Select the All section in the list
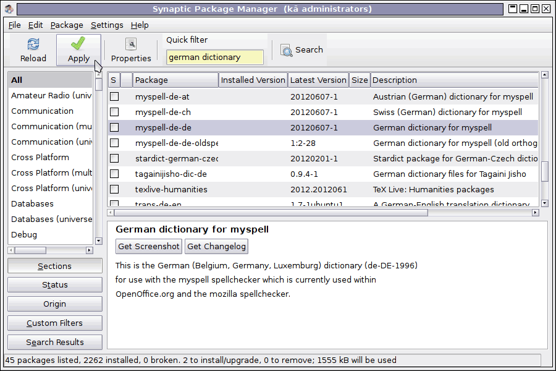The width and height of the screenshot is (556, 371). pos(51,80)
